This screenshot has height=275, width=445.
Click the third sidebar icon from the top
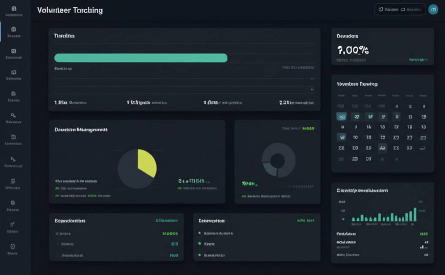pos(13,51)
